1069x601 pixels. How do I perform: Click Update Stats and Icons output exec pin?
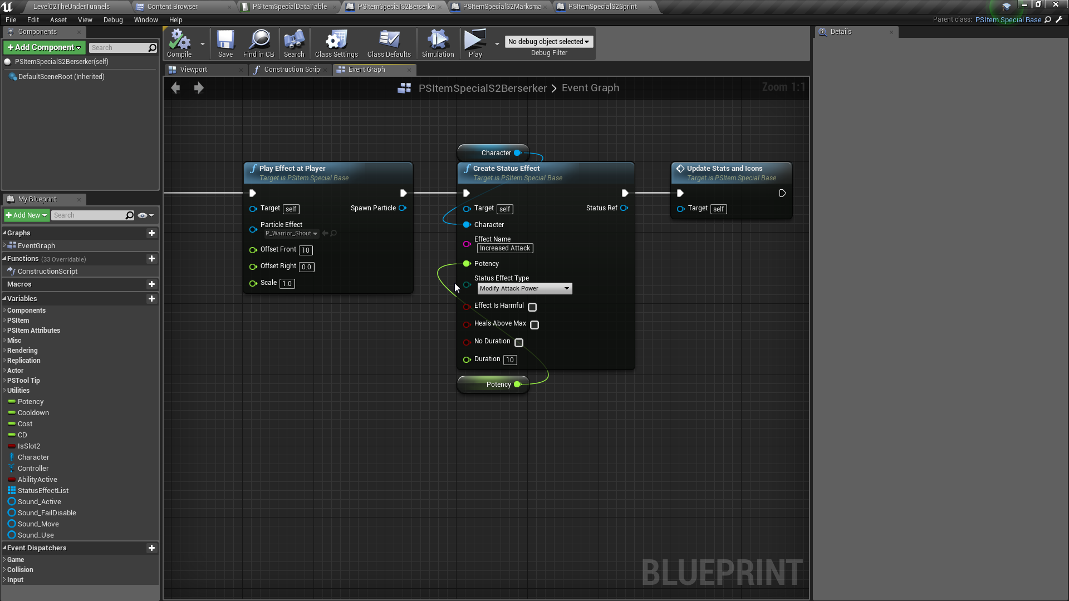point(782,193)
